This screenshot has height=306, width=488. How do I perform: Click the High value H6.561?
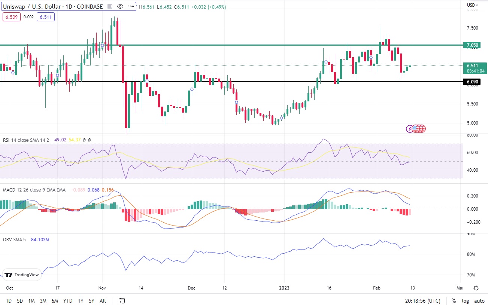tap(147, 7)
